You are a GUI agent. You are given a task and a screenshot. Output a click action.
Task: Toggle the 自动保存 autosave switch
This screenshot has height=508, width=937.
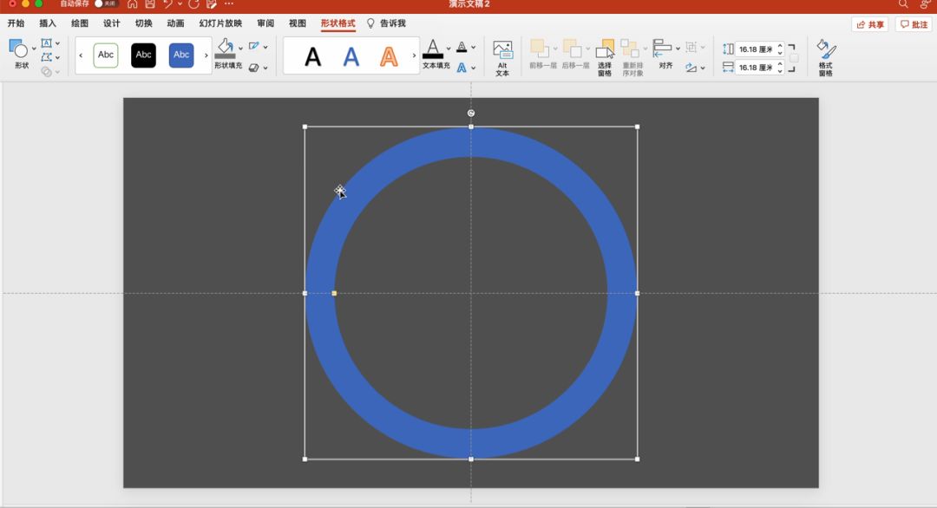[x=106, y=3]
